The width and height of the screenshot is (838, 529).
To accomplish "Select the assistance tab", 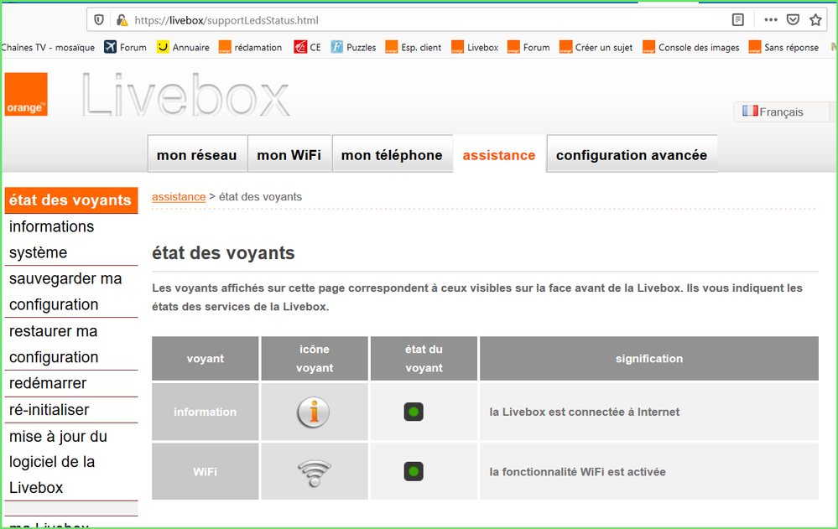I will click(499, 154).
